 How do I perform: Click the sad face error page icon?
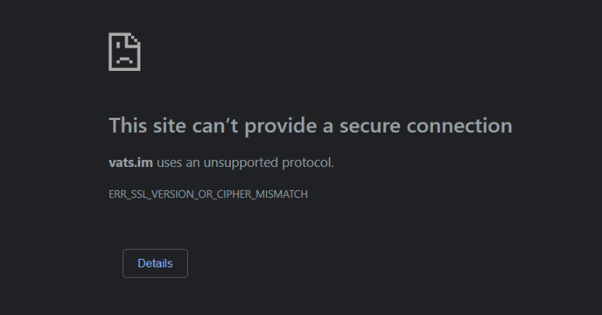coord(124,52)
